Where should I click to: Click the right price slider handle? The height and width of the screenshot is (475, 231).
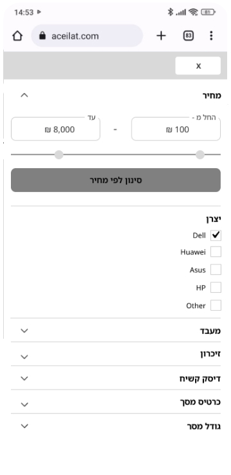coord(200,155)
